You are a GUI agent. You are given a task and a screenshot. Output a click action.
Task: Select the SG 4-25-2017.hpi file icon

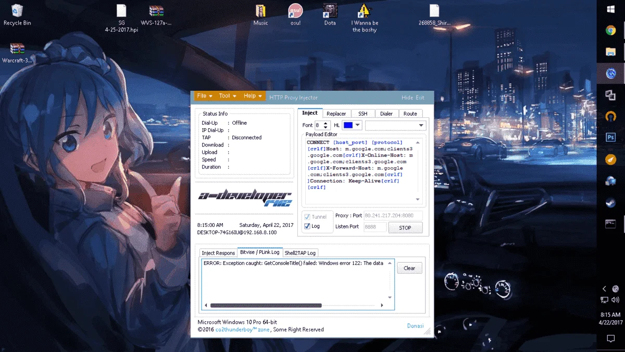(x=121, y=18)
